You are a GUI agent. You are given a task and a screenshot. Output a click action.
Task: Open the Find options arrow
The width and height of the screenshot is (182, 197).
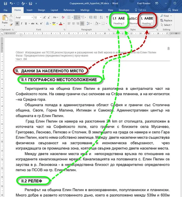171,16
